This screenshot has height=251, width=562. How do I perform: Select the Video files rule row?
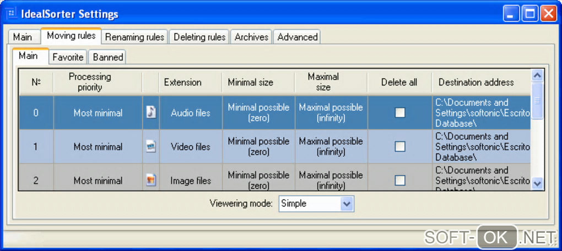click(x=191, y=146)
